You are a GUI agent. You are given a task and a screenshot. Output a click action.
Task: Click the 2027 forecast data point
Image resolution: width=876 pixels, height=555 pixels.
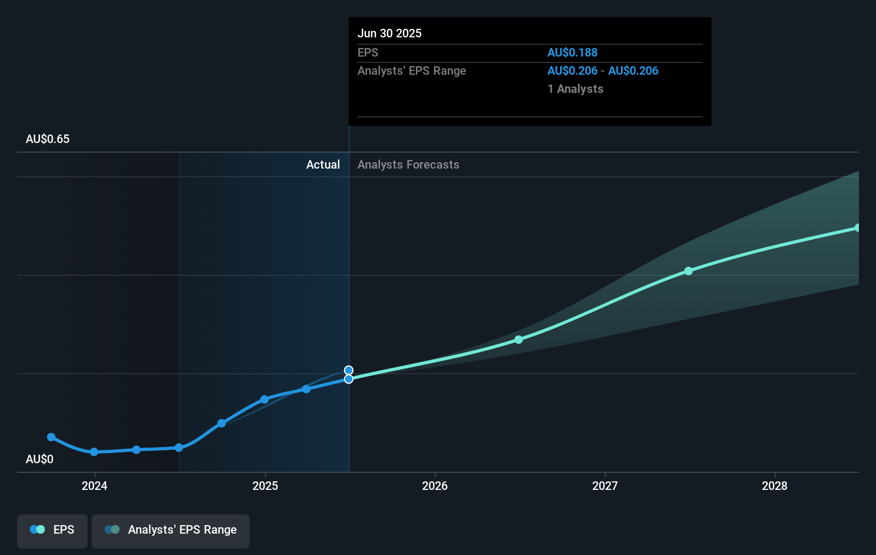[689, 271]
